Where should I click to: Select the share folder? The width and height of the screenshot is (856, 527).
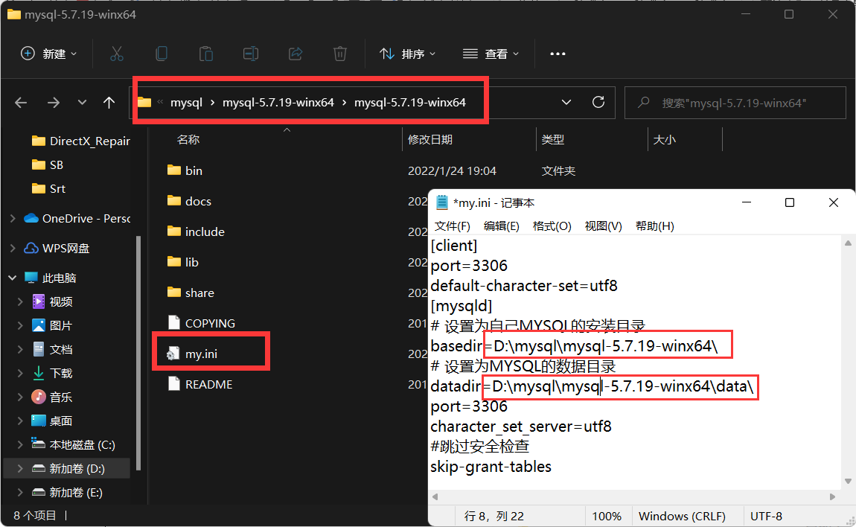[199, 293]
